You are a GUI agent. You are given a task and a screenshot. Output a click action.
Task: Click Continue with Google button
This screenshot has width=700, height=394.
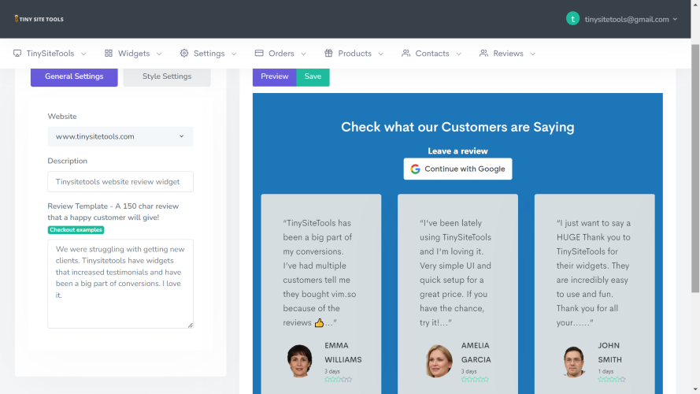(x=457, y=169)
